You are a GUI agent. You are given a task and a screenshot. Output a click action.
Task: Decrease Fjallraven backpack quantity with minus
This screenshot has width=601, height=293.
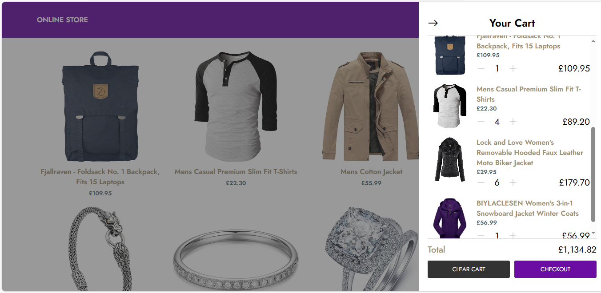[481, 68]
